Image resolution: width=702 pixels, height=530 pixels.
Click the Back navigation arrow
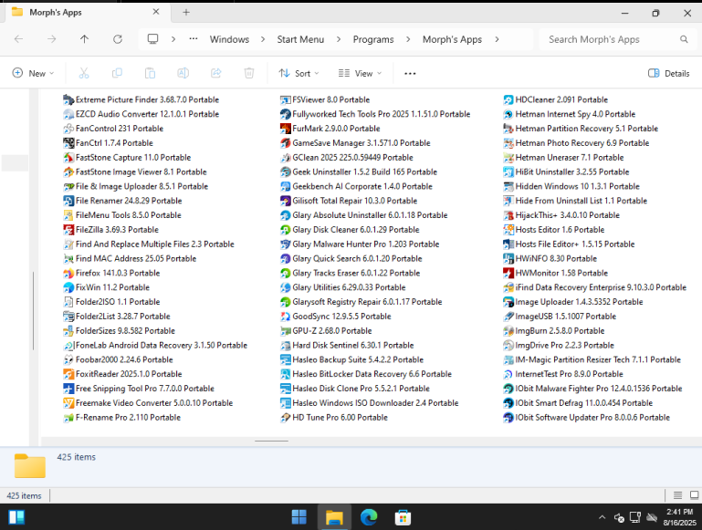coord(19,39)
